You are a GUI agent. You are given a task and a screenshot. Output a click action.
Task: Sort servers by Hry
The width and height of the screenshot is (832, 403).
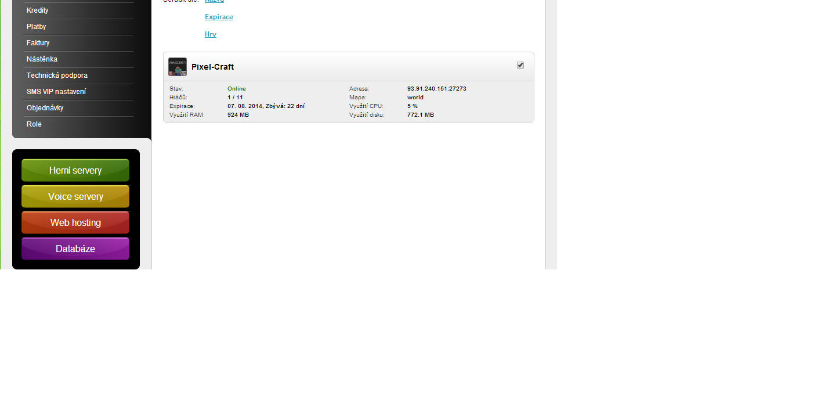[210, 34]
